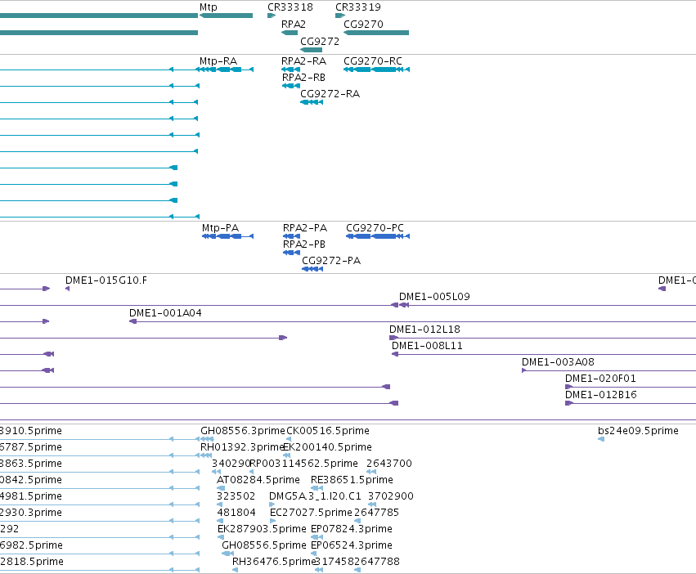This screenshot has height=574, width=696.
Task: Click the 481804 alignment label
Action: 236,513
